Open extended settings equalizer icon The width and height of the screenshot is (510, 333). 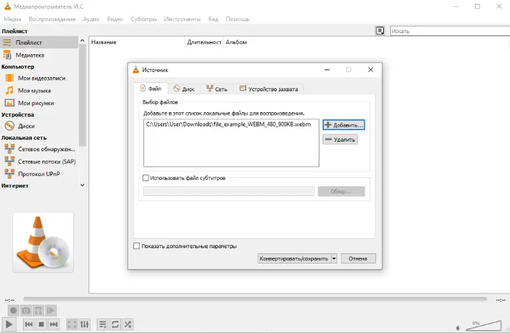(84, 324)
